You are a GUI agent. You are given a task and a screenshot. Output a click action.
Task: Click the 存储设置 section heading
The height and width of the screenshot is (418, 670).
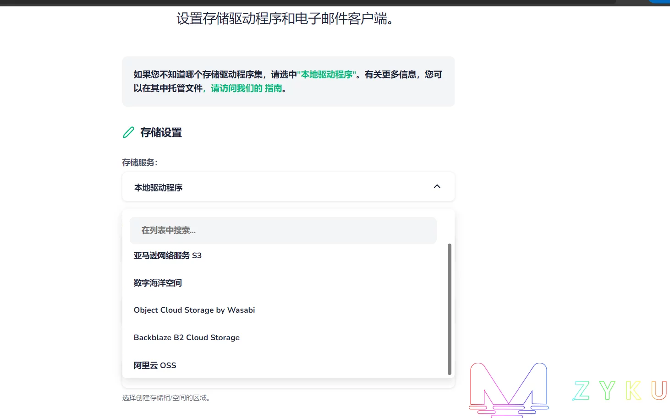(x=161, y=133)
